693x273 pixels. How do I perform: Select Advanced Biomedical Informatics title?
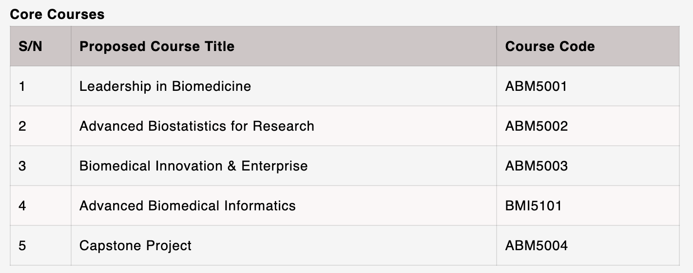(x=188, y=206)
